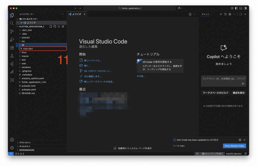Click the Git リポジトリのクローン link
This screenshot has width=257, height=166.
[98, 71]
